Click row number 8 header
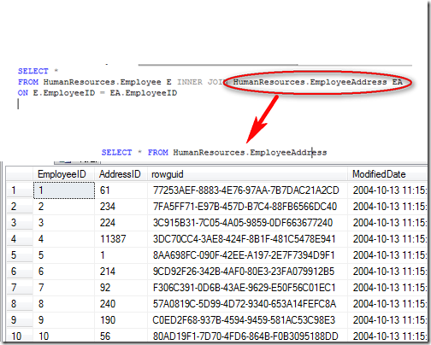Image resolution: width=431 pixels, height=345 pixels. point(20,304)
